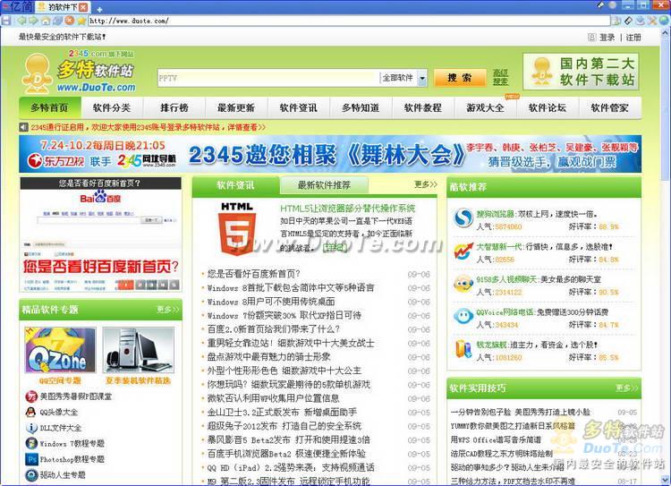Click the 钱龙旗舰 software icon
Image resolution: width=671 pixels, height=486 pixels.
[x=463, y=349]
